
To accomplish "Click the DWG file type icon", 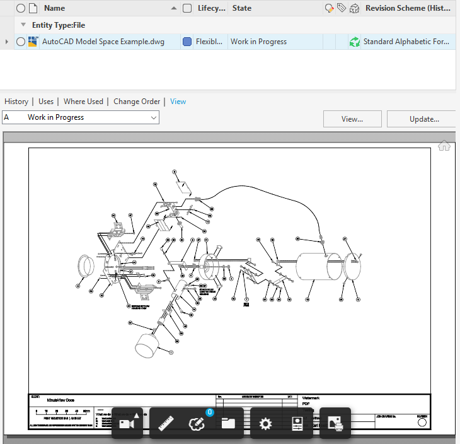I will pos(33,42).
